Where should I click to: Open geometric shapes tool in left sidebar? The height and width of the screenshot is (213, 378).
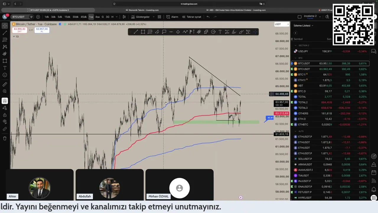(5, 61)
